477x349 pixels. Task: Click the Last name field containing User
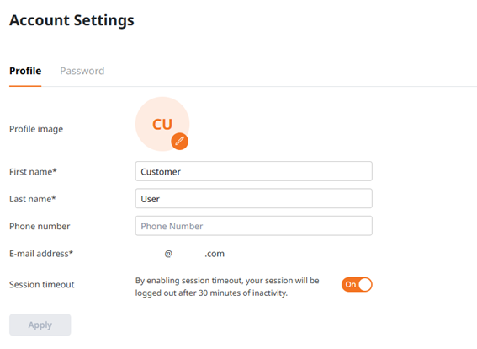point(254,198)
